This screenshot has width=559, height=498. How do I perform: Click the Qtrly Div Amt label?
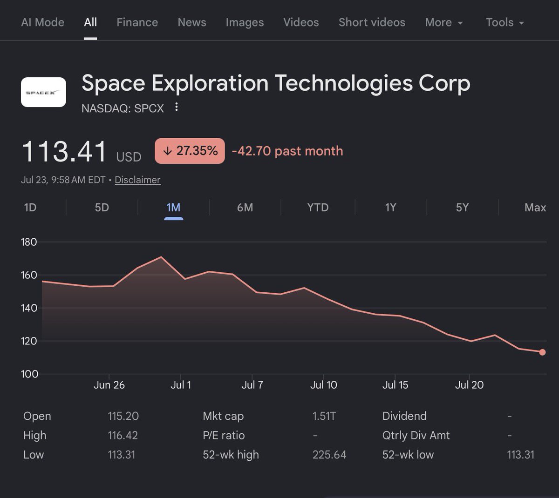(x=416, y=436)
